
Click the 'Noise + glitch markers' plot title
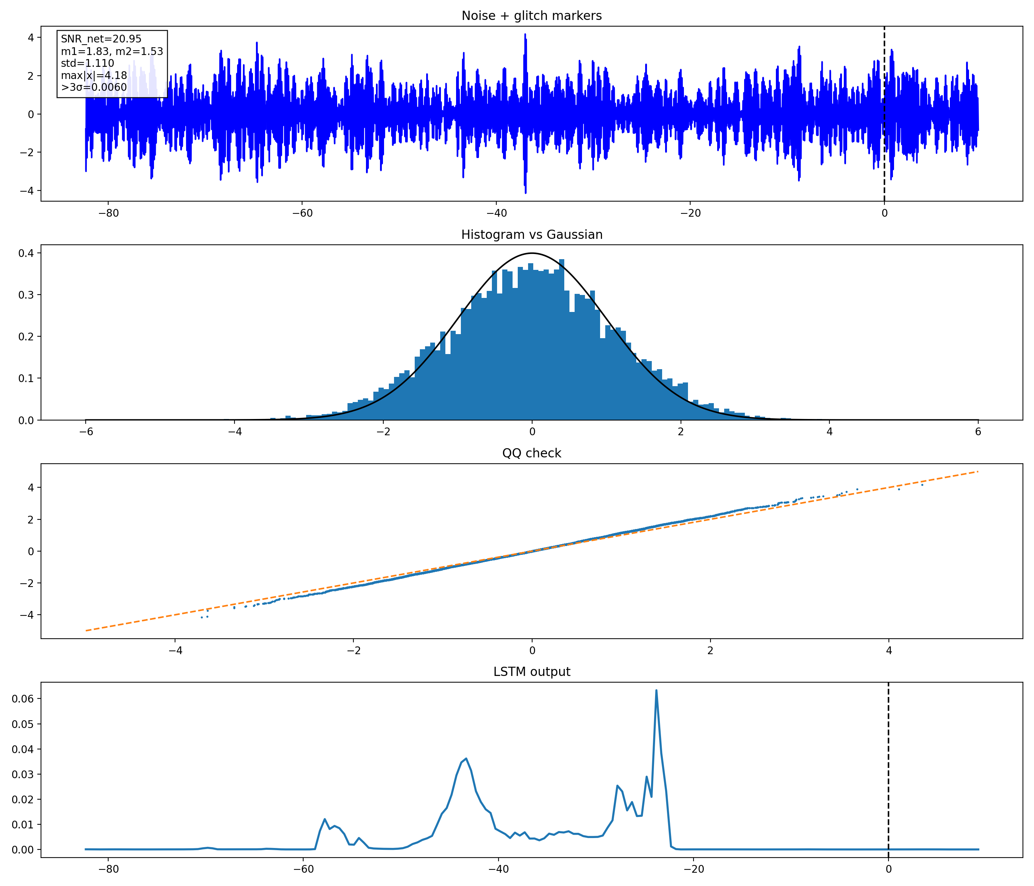(531, 16)
